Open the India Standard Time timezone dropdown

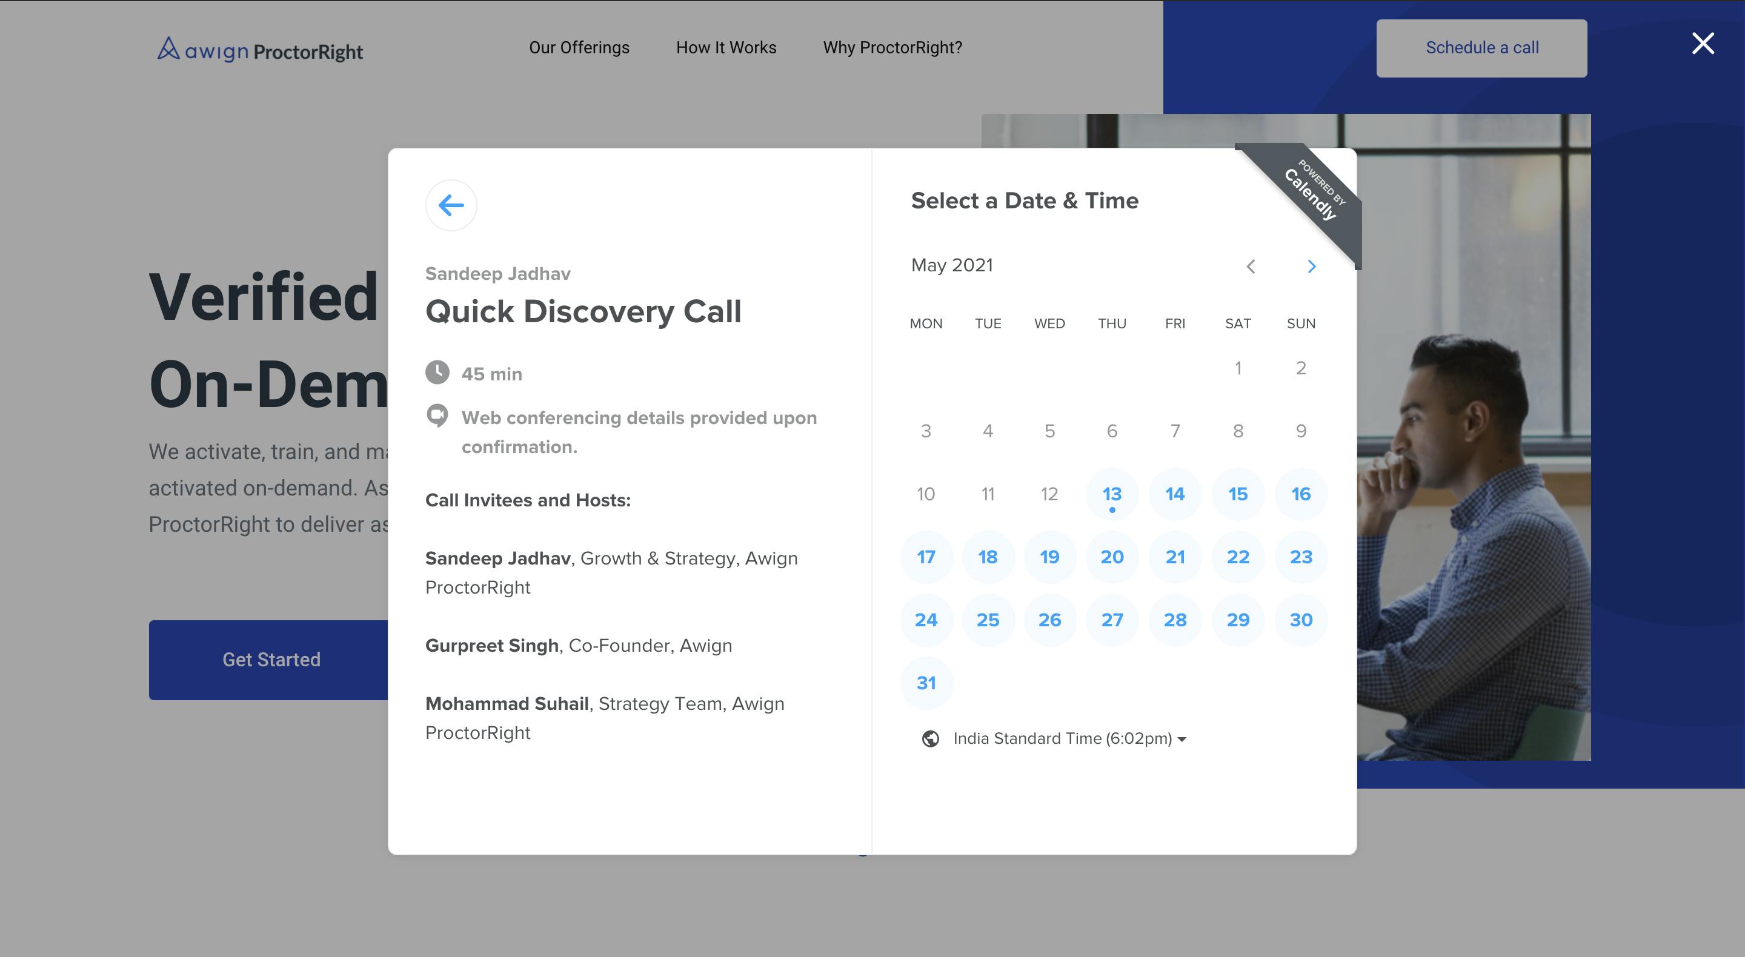click(1069, 738)
